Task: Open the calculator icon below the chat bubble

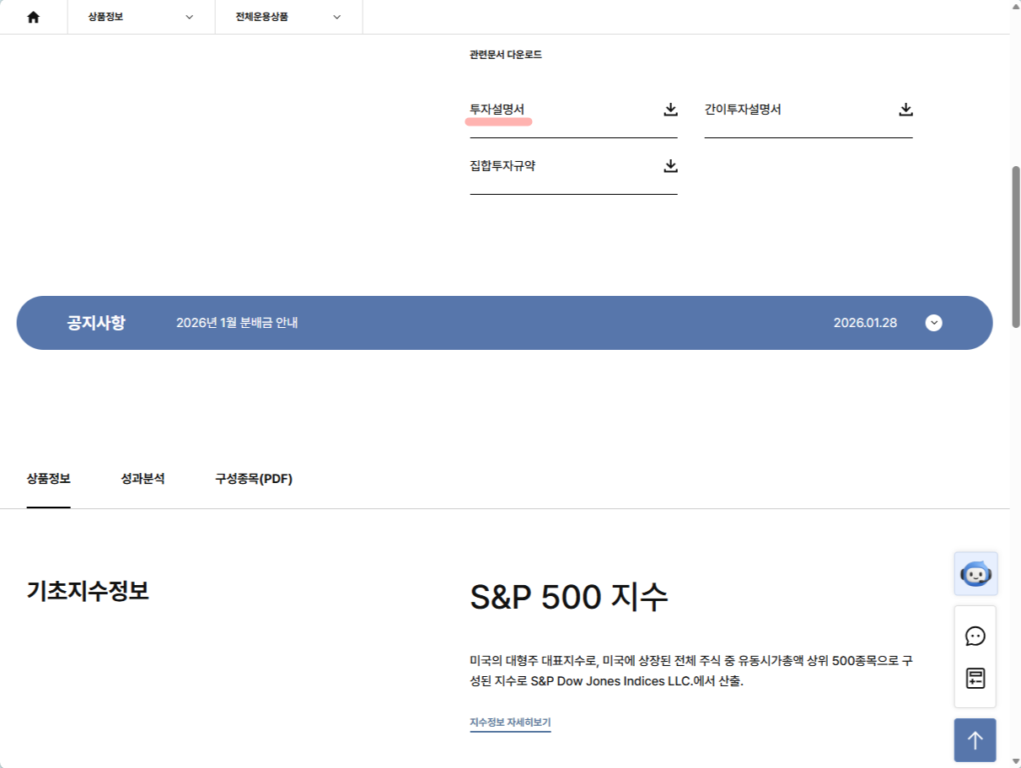Action: pos(975,679)
